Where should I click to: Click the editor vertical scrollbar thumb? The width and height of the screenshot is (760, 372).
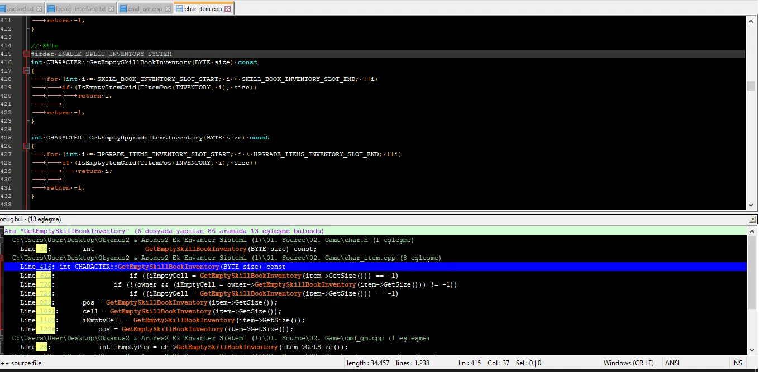751,86
